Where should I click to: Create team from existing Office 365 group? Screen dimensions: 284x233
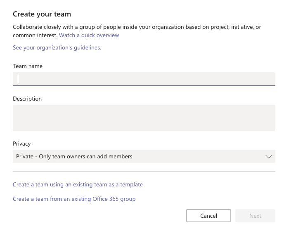74,199
